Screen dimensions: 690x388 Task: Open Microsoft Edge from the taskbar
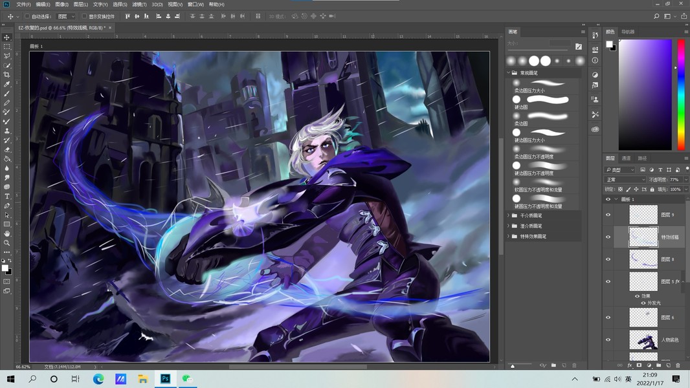(98, 379)
